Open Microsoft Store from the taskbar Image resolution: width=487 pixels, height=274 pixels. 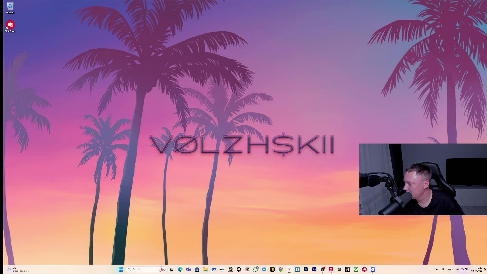pos(197,269)
